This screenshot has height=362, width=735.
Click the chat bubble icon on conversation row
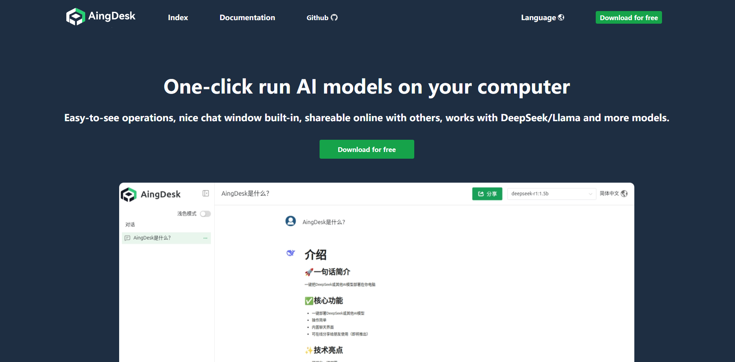[x=127, y=238]
